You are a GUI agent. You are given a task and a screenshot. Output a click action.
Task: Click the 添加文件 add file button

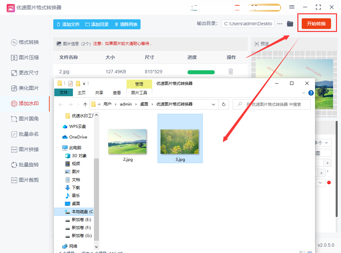pos(68,24)
